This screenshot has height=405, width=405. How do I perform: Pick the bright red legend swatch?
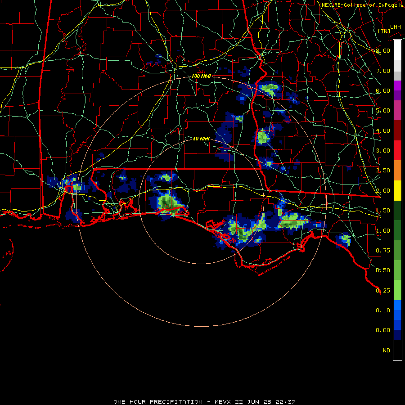coord(397,150)
